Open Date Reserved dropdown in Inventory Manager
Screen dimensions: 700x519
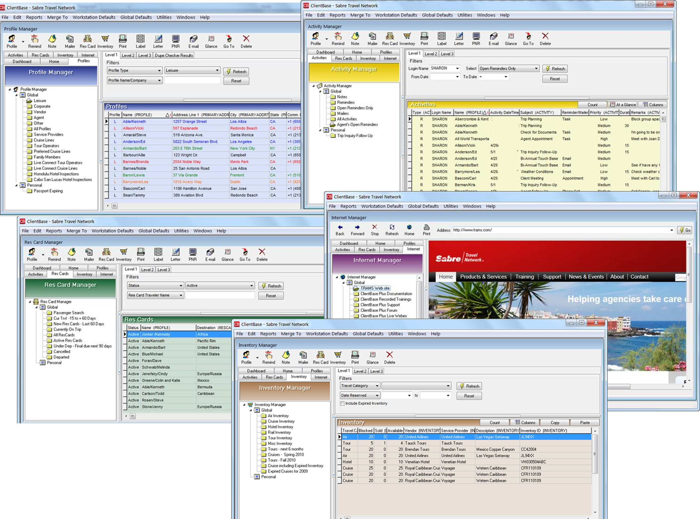pyautogui.click(x=360, y=396)
